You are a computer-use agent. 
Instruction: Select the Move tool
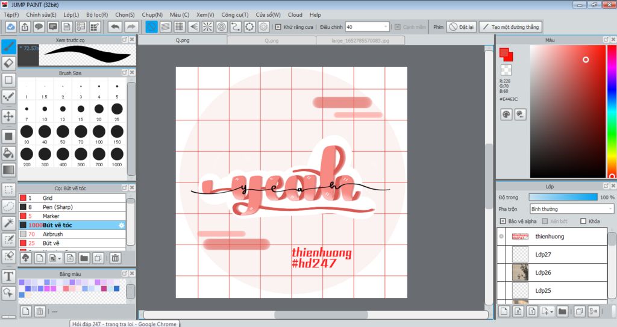pyautogui.click(x=8, y=116)
